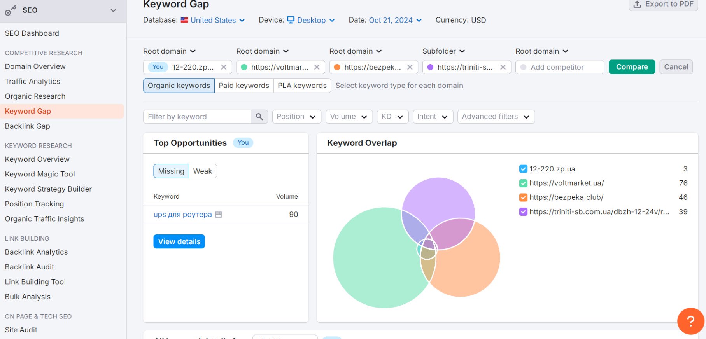
Task: Click SERP icon next to ups для роутера
Action: click(219, 215)
